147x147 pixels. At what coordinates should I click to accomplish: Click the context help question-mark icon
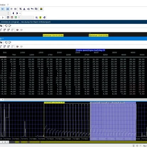pos(44,17)
